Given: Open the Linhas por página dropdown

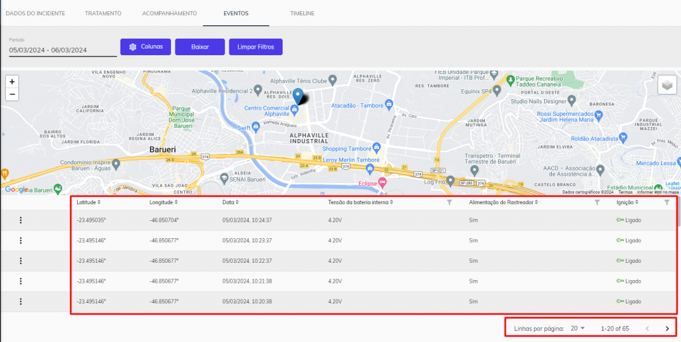Looking at the screenshot, I should click(x=578, y=329).
